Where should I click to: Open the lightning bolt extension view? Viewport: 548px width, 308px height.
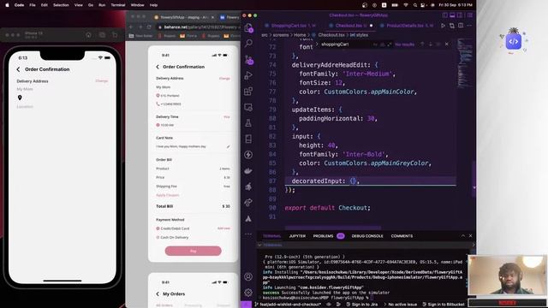pyautogui.click(x=248, y=155)
